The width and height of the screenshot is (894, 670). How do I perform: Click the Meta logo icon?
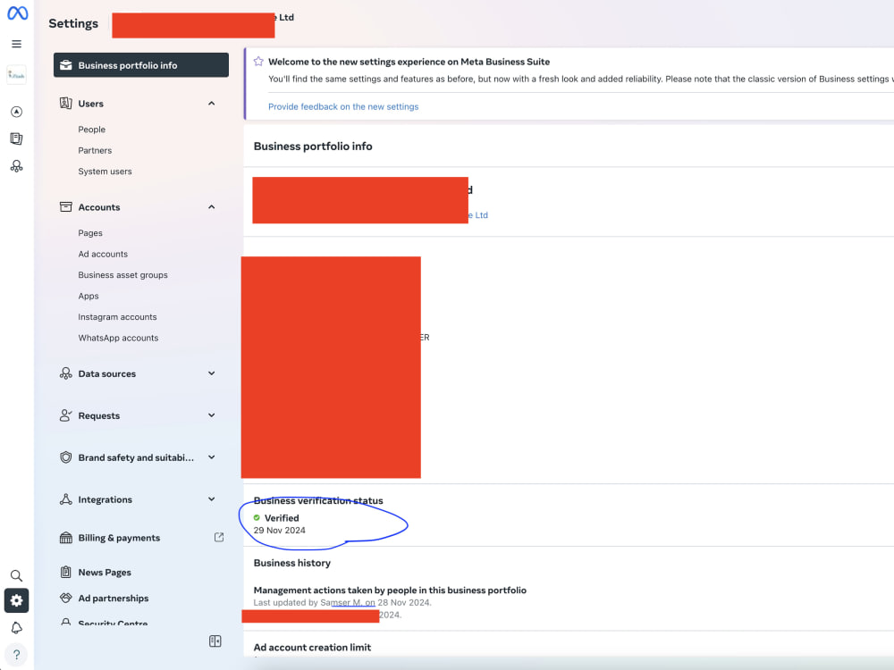click(17, 13)
